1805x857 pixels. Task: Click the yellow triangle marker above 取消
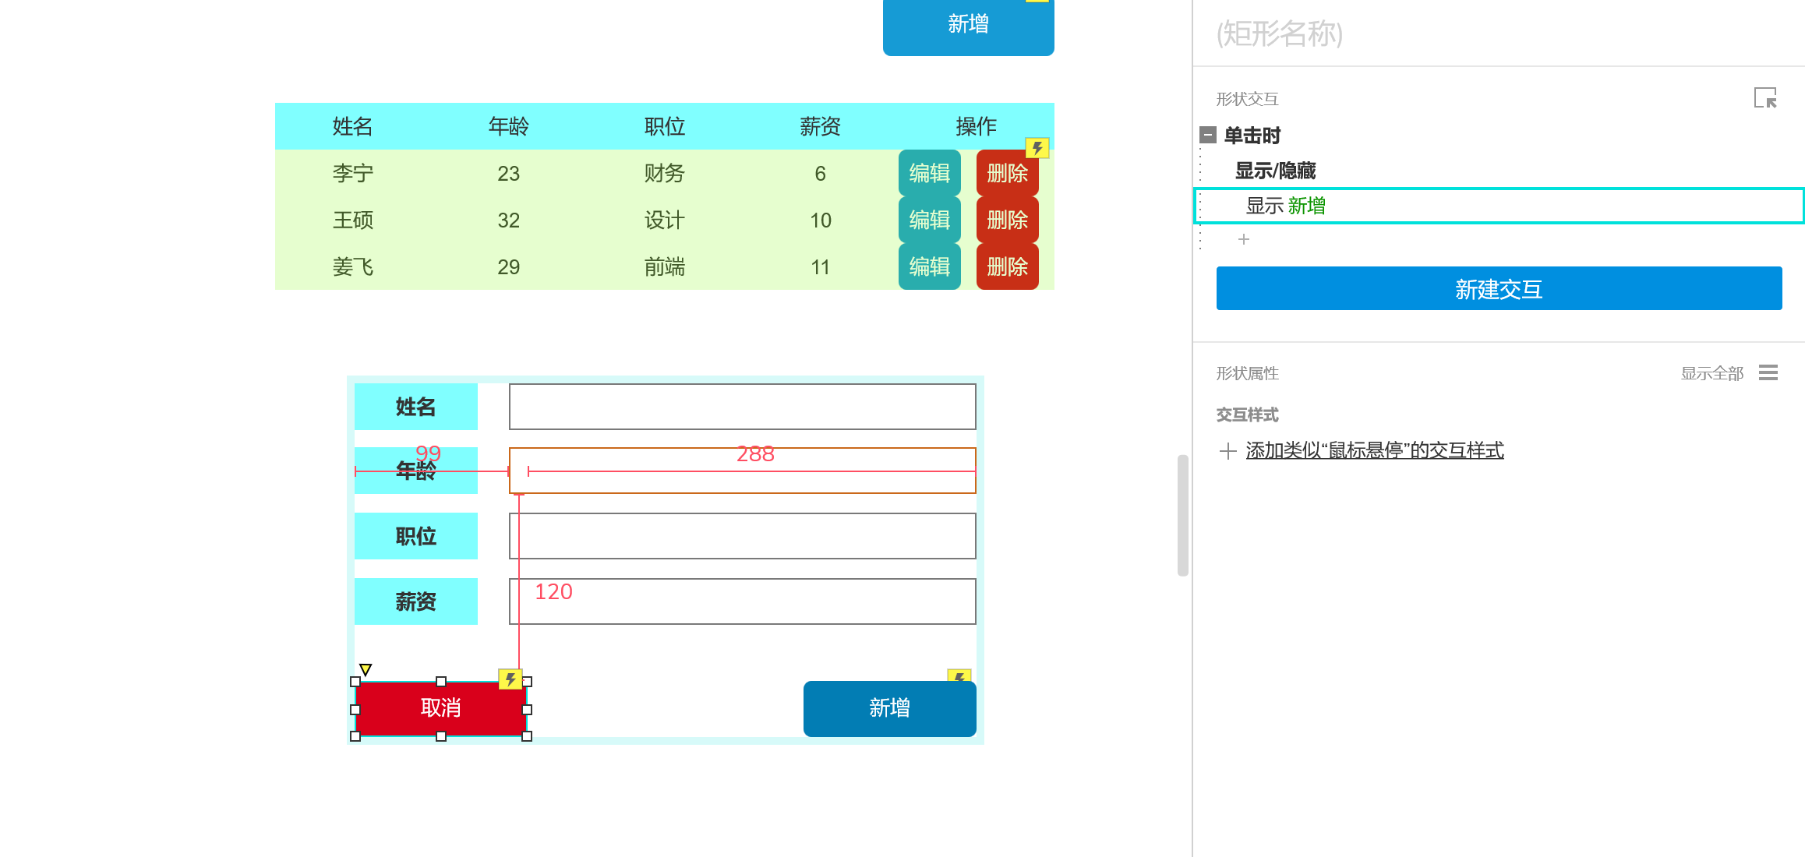(366, 669)
